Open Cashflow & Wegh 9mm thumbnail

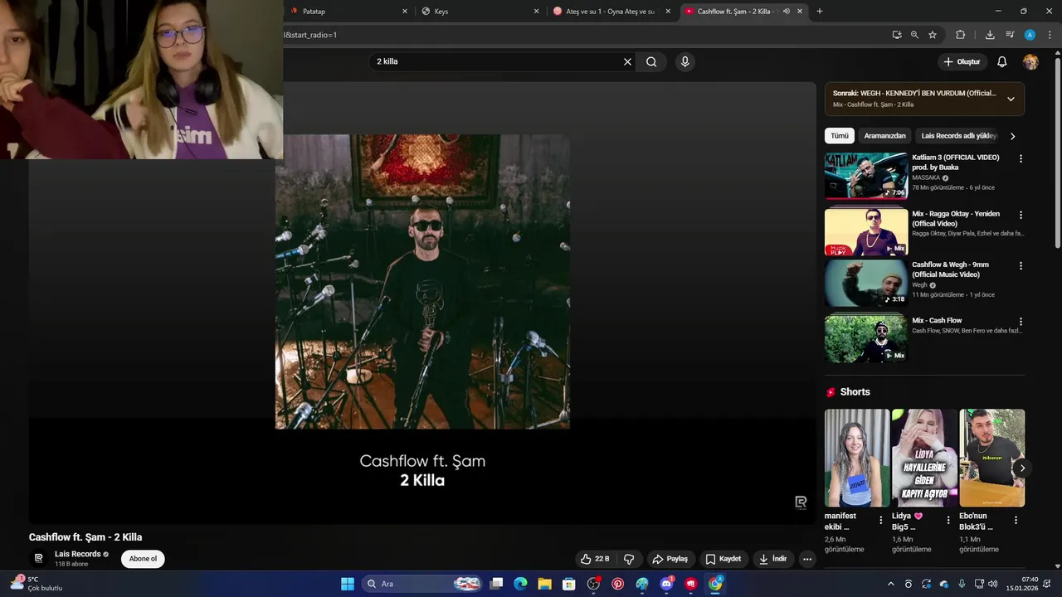pyautogui.click(x=866, y=284)
